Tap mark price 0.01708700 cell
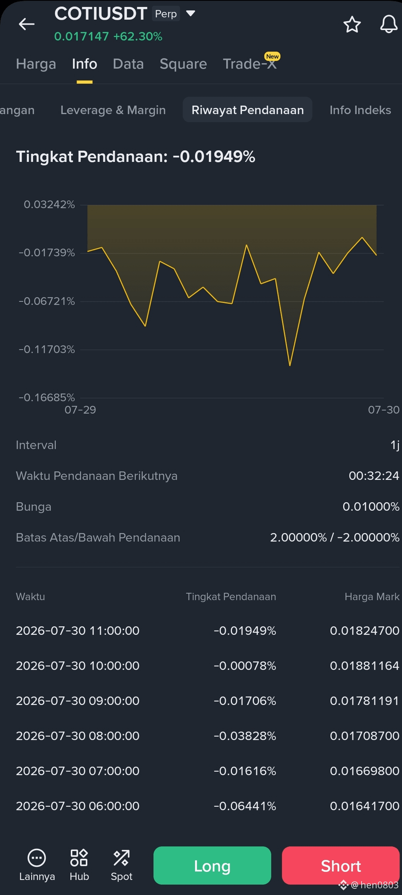The height and width of the screenshot is (895, 402). [365, 736]
